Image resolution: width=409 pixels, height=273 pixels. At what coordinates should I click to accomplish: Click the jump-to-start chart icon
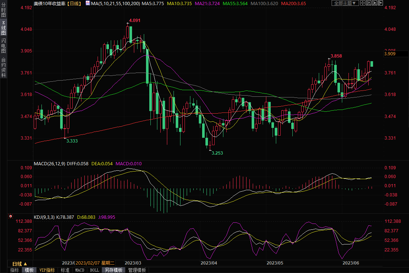[x=369, y=3]
